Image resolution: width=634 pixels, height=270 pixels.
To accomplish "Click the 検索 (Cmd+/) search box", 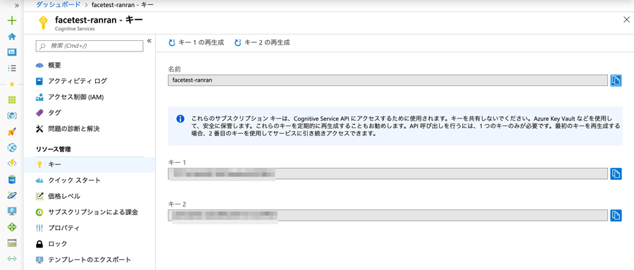I will click(x=89, y=46).
